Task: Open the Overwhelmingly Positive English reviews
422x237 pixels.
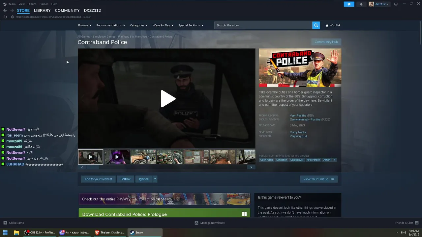Action: click(x=305, y=119)
